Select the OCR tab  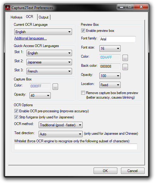click(31, 17)
